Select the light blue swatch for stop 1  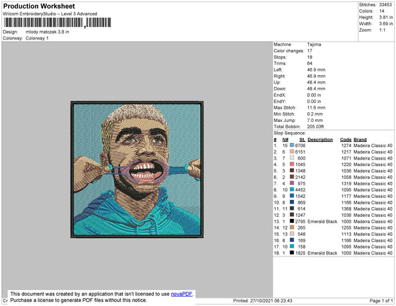pos(292,145)
